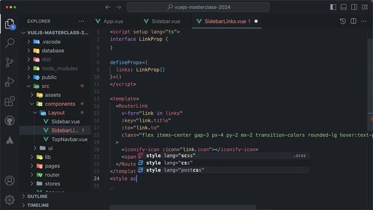Collapse the src folder

55,86
